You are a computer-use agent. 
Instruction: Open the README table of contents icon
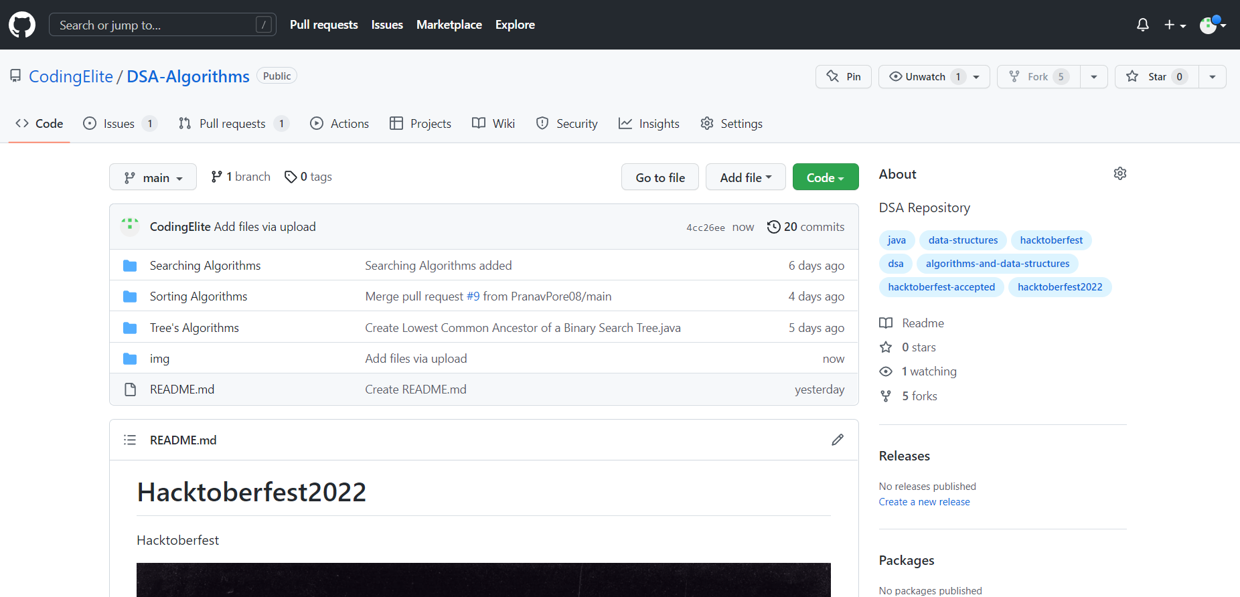130,440
